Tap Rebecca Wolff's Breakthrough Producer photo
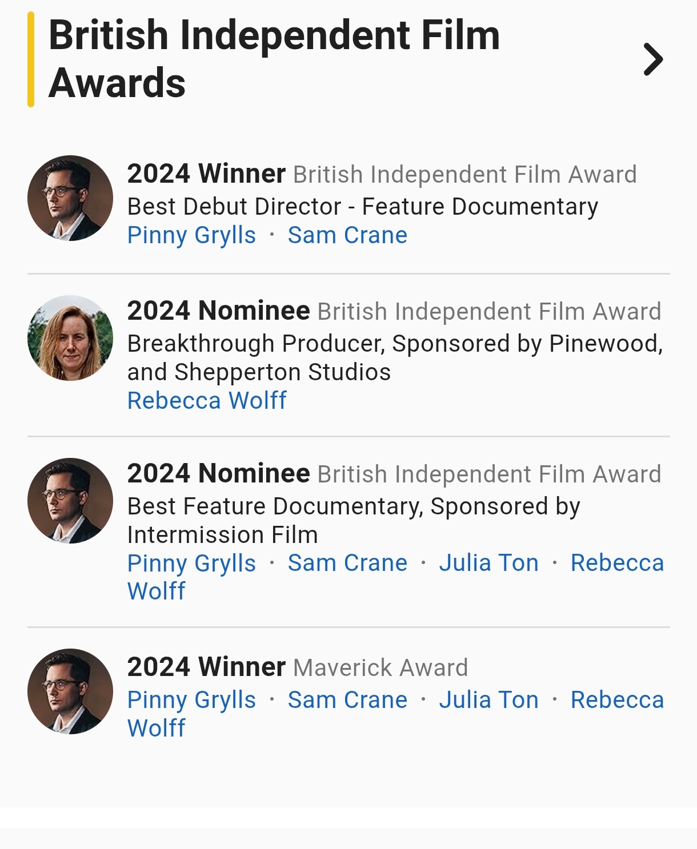This screenshot has width=697, height=849. [70, 338]
